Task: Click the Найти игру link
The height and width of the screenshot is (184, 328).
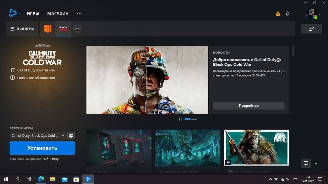Action: click(51, 159)
